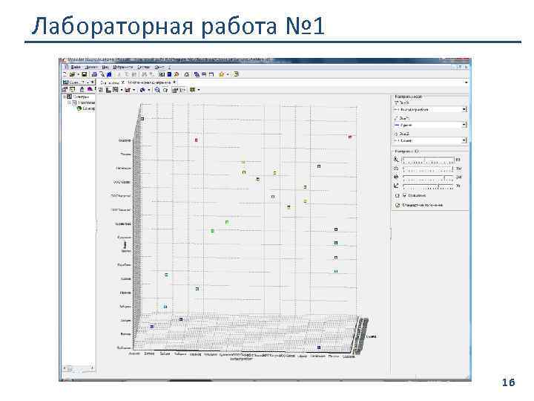Click the horizontal scrollbar under scenario tree

(79, 368)
